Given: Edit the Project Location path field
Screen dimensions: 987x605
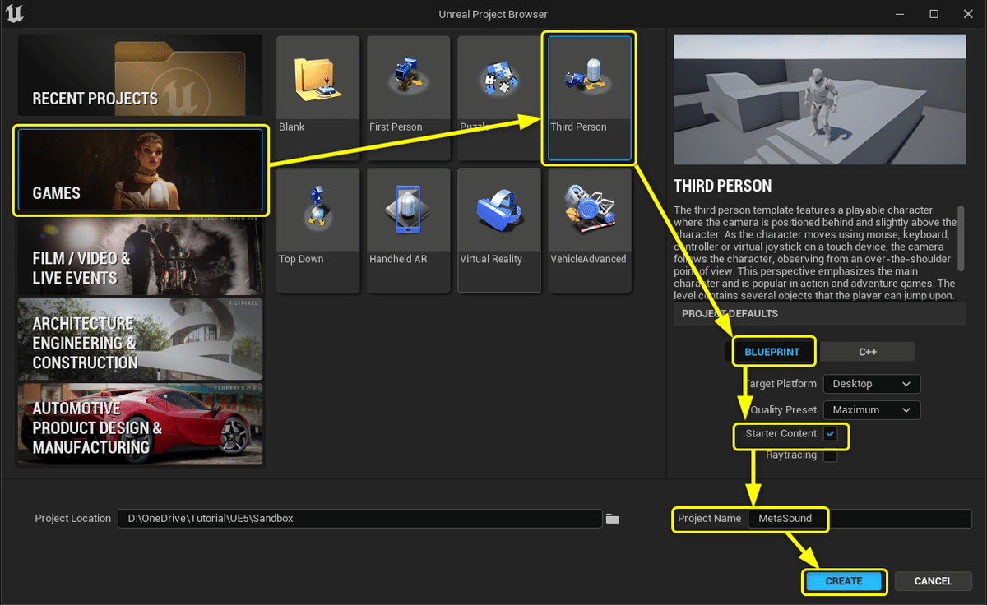Looking at the screenshot, I should pyautogui.click(x=359, y=519).
